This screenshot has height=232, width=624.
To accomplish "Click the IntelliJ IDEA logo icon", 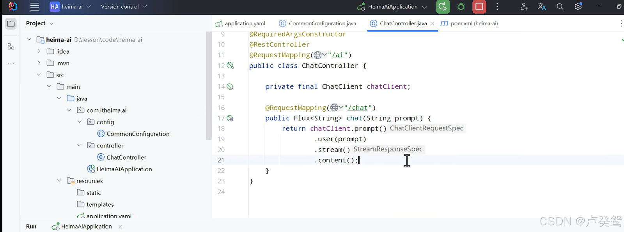I will pyautogui.click(x=13, y=7).
